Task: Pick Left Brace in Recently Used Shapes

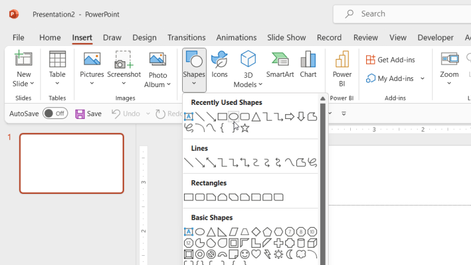Action: tap(222, 128)
